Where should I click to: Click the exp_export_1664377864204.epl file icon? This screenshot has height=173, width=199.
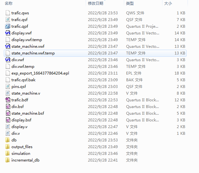coord(8,73)
